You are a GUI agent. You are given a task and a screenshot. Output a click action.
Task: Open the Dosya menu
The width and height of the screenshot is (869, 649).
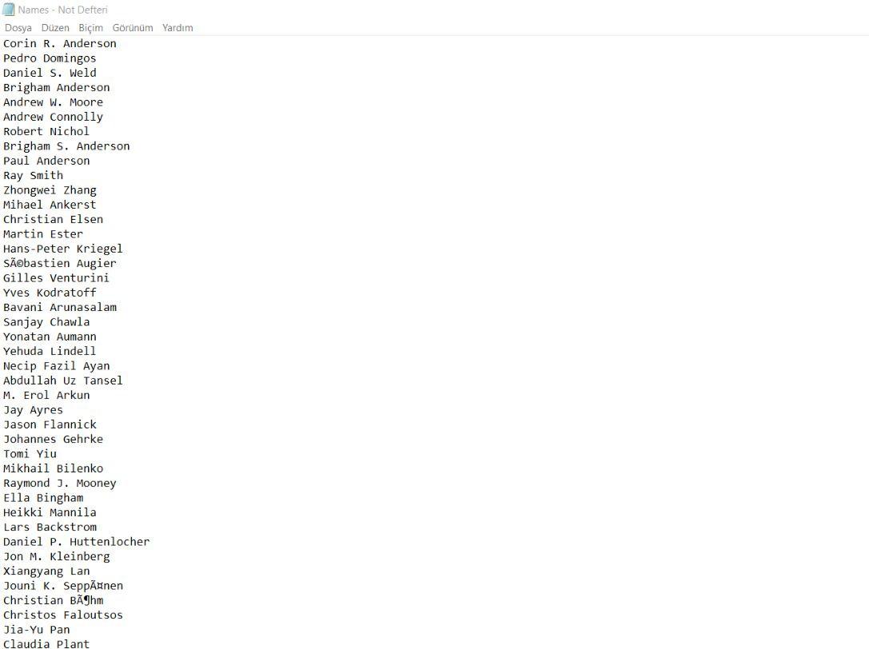[x=18, y=28]
